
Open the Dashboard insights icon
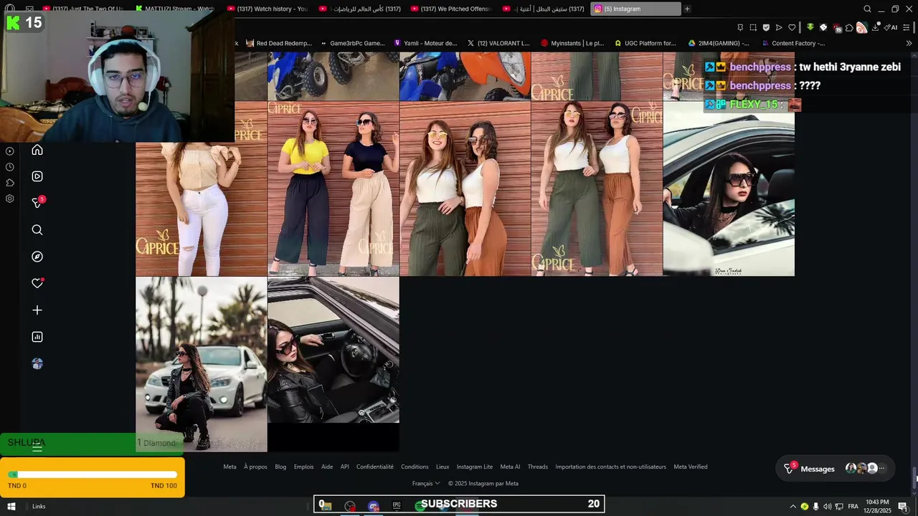click(x=37, y=337)
